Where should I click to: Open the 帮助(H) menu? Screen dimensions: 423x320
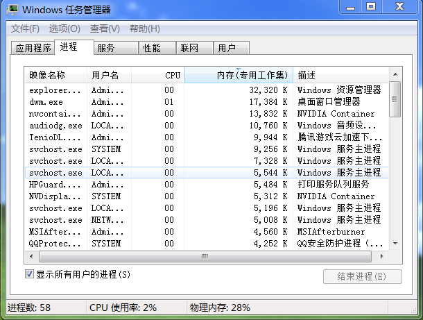pos(145,28)
